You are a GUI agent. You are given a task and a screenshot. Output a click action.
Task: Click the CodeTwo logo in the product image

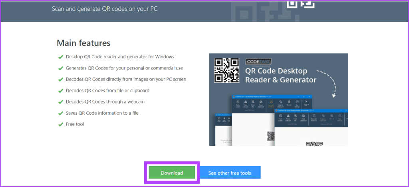click(259, 62)
